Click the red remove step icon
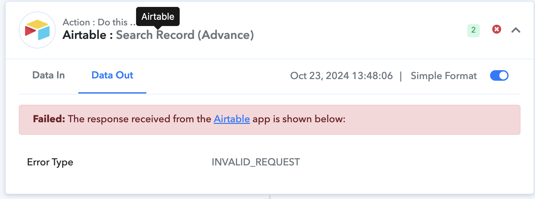 496,29
